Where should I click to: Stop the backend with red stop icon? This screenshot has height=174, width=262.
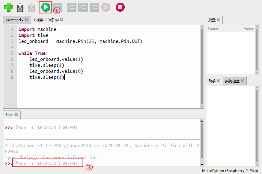pos(120,7)
